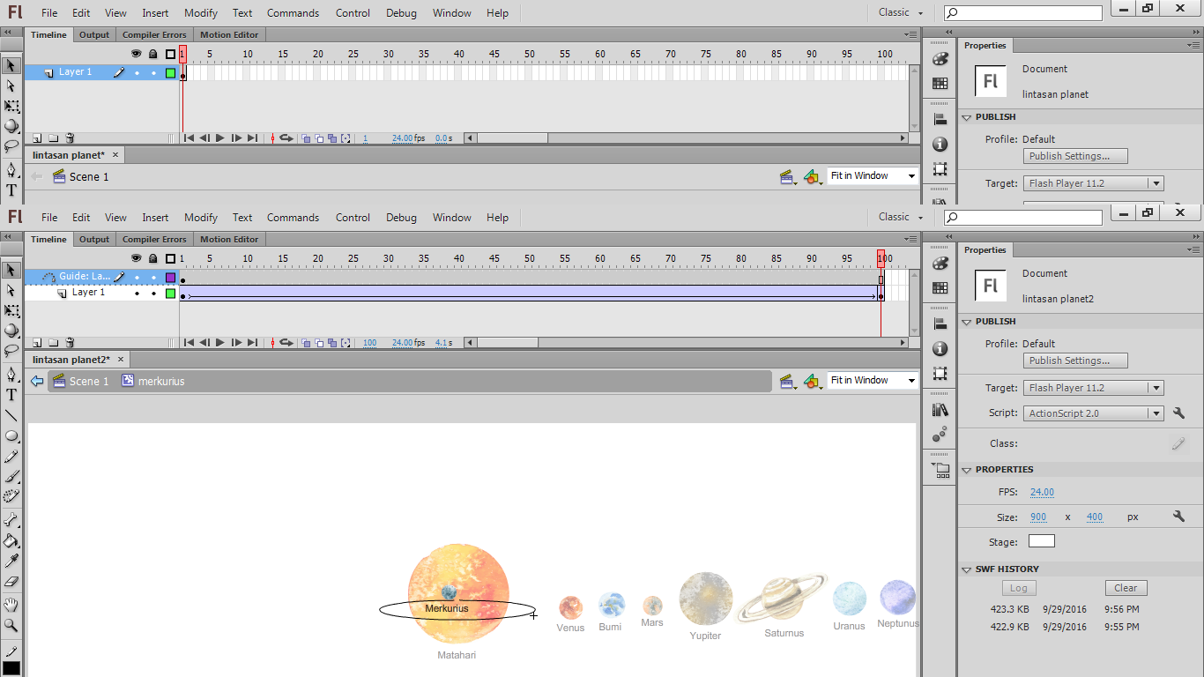
Task: Open the Target dropdown in lintasan planet2 properties
Action: coord(1093,388)
